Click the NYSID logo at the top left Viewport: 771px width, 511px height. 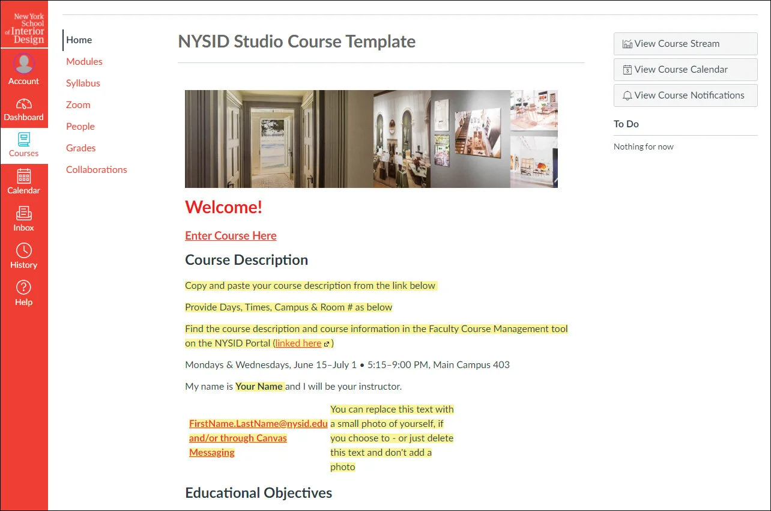coord(24,25)
